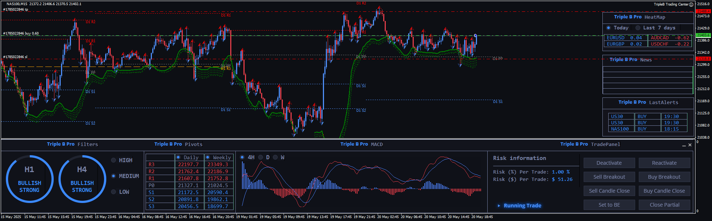Click the EURUSD heatmap cell
Screen dimensions: 712x221
pos(624,38)
